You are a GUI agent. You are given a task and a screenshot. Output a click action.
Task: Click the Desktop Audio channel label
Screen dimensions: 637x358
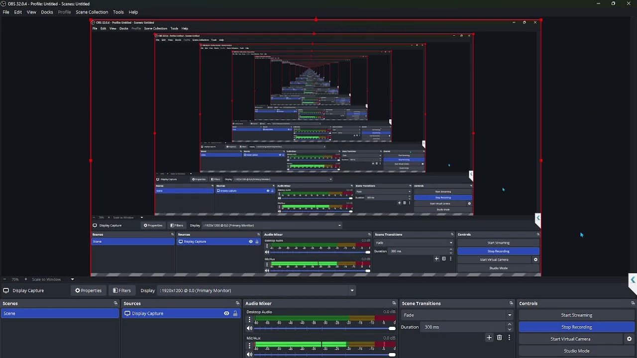point(259,312)
